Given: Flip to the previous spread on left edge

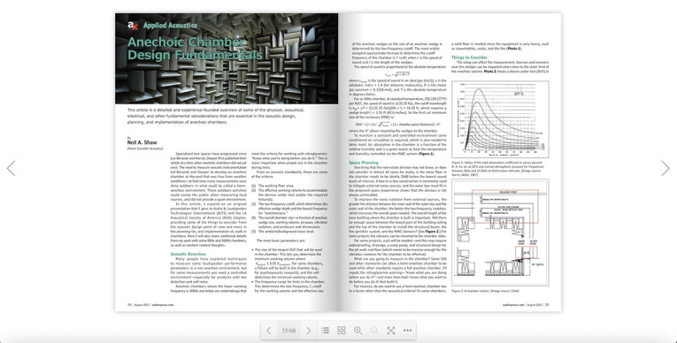Looking at the screenshot, I should pos(11,168).
